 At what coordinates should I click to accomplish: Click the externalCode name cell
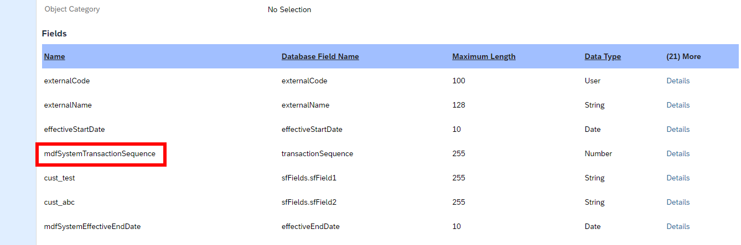tap(67, 81)
